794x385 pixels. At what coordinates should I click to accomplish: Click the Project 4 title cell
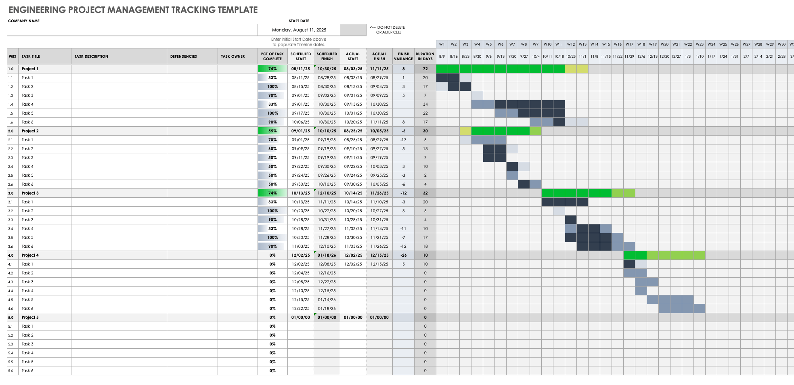tap(45, 255)
